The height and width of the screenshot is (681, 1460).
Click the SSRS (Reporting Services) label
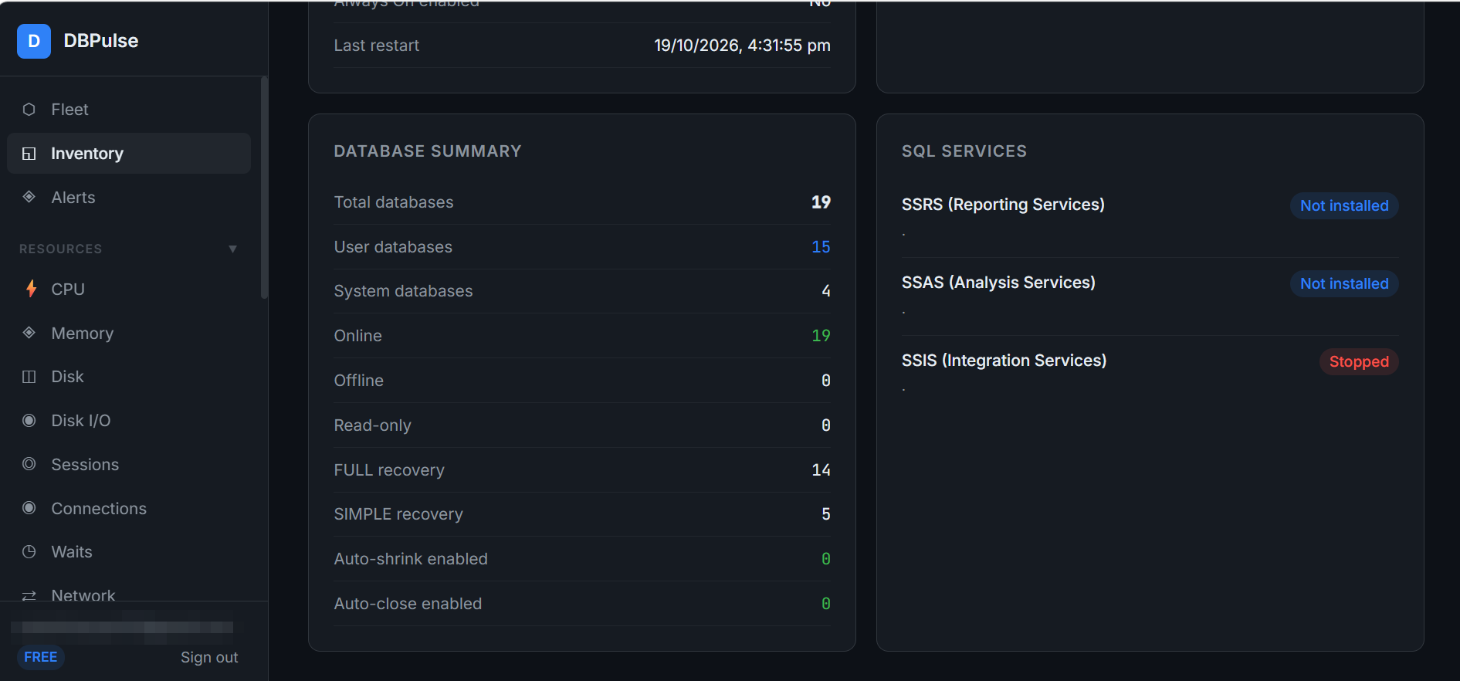[x=1003, y=205]
